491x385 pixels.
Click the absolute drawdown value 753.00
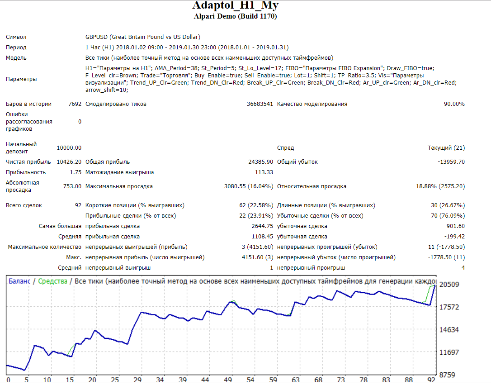coord(72,186)
